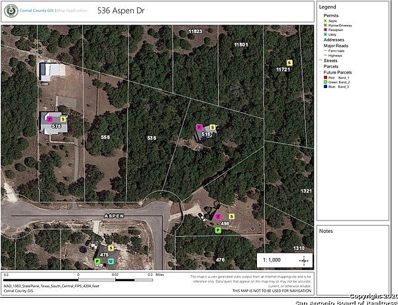Click the ASPEN street name label
This screenshot has height=305, width=398.
tap(114, 216)
